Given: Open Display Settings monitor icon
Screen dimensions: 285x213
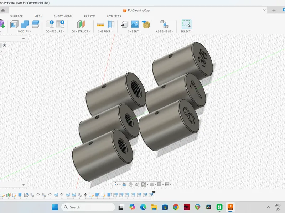Looking at the screenshot, I should 152,184.
